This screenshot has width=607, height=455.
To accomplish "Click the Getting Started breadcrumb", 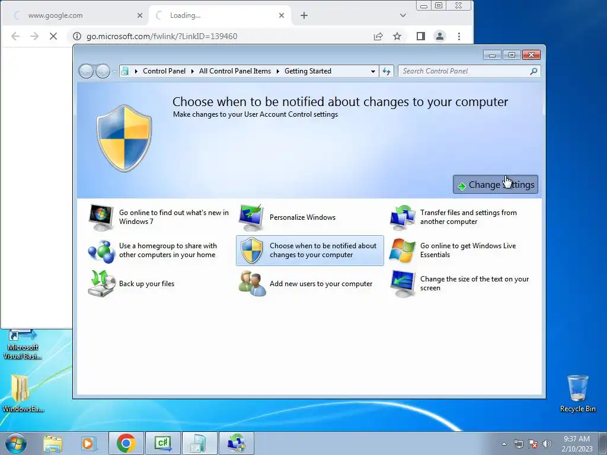I will pyautogui.click(x=308, y=71).
